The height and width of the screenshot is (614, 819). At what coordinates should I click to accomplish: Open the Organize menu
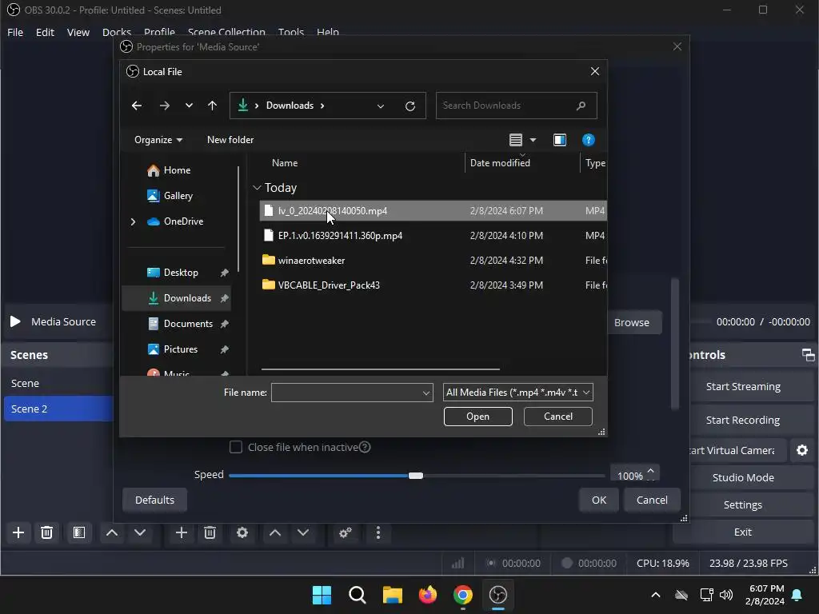point(158,140)
